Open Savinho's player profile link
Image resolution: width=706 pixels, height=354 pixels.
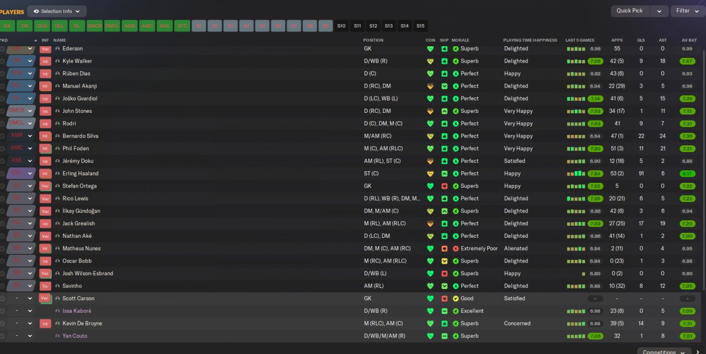click(72, 286)
